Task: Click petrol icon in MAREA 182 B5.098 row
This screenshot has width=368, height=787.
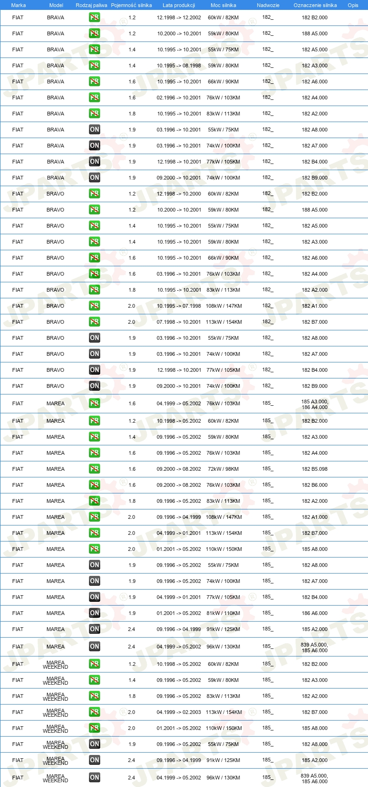Action: (x=95, y=469)
